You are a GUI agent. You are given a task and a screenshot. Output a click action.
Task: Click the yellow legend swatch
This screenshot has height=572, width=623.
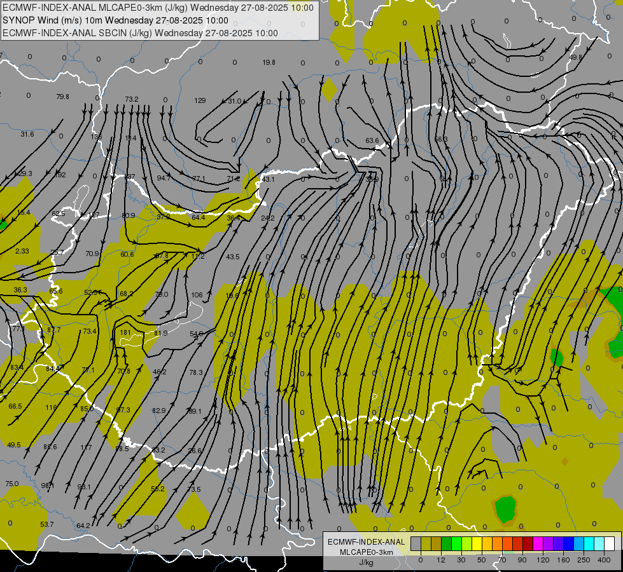[x=477, y=544]
